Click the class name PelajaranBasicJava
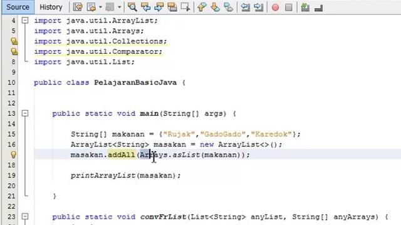The height and width of the screenshot is (225, 401). [135, 82]
